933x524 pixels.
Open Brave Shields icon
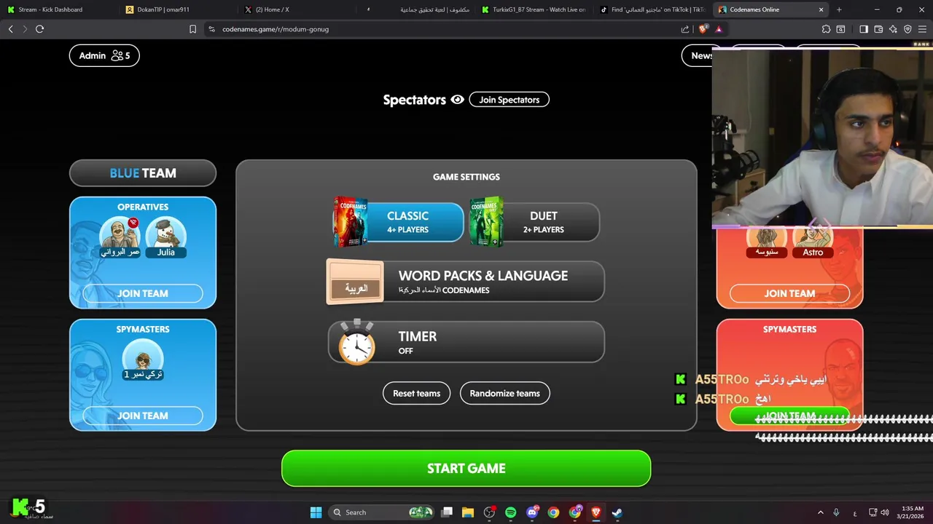pyautogui.click(x=703, y=29)
